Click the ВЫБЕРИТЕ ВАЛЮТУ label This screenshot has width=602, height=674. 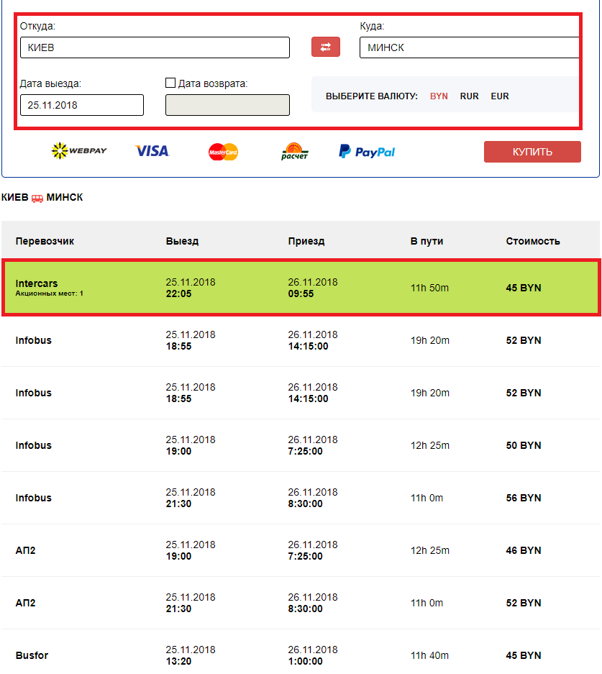(x=372, y=96)
